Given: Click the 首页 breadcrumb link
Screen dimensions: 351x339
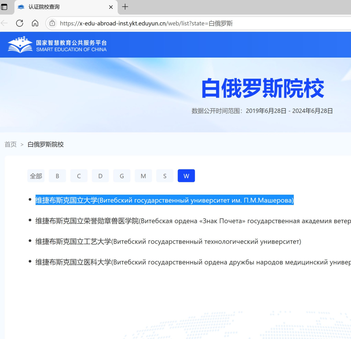Looking at the screenshot, I should pos(11,144).
